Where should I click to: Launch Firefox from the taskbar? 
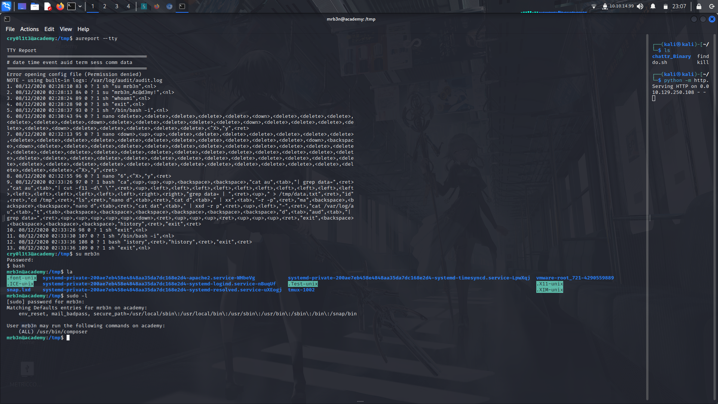pyautogui.click(x=60, y=6)
